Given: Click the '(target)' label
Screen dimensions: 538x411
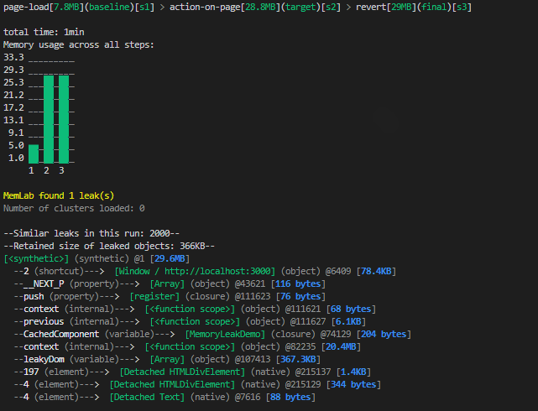Looking at the screenshot, I should pos(301,8).
